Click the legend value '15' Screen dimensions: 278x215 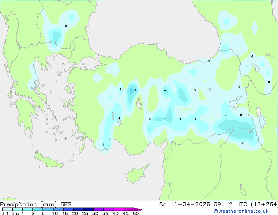tap(65, 213)
